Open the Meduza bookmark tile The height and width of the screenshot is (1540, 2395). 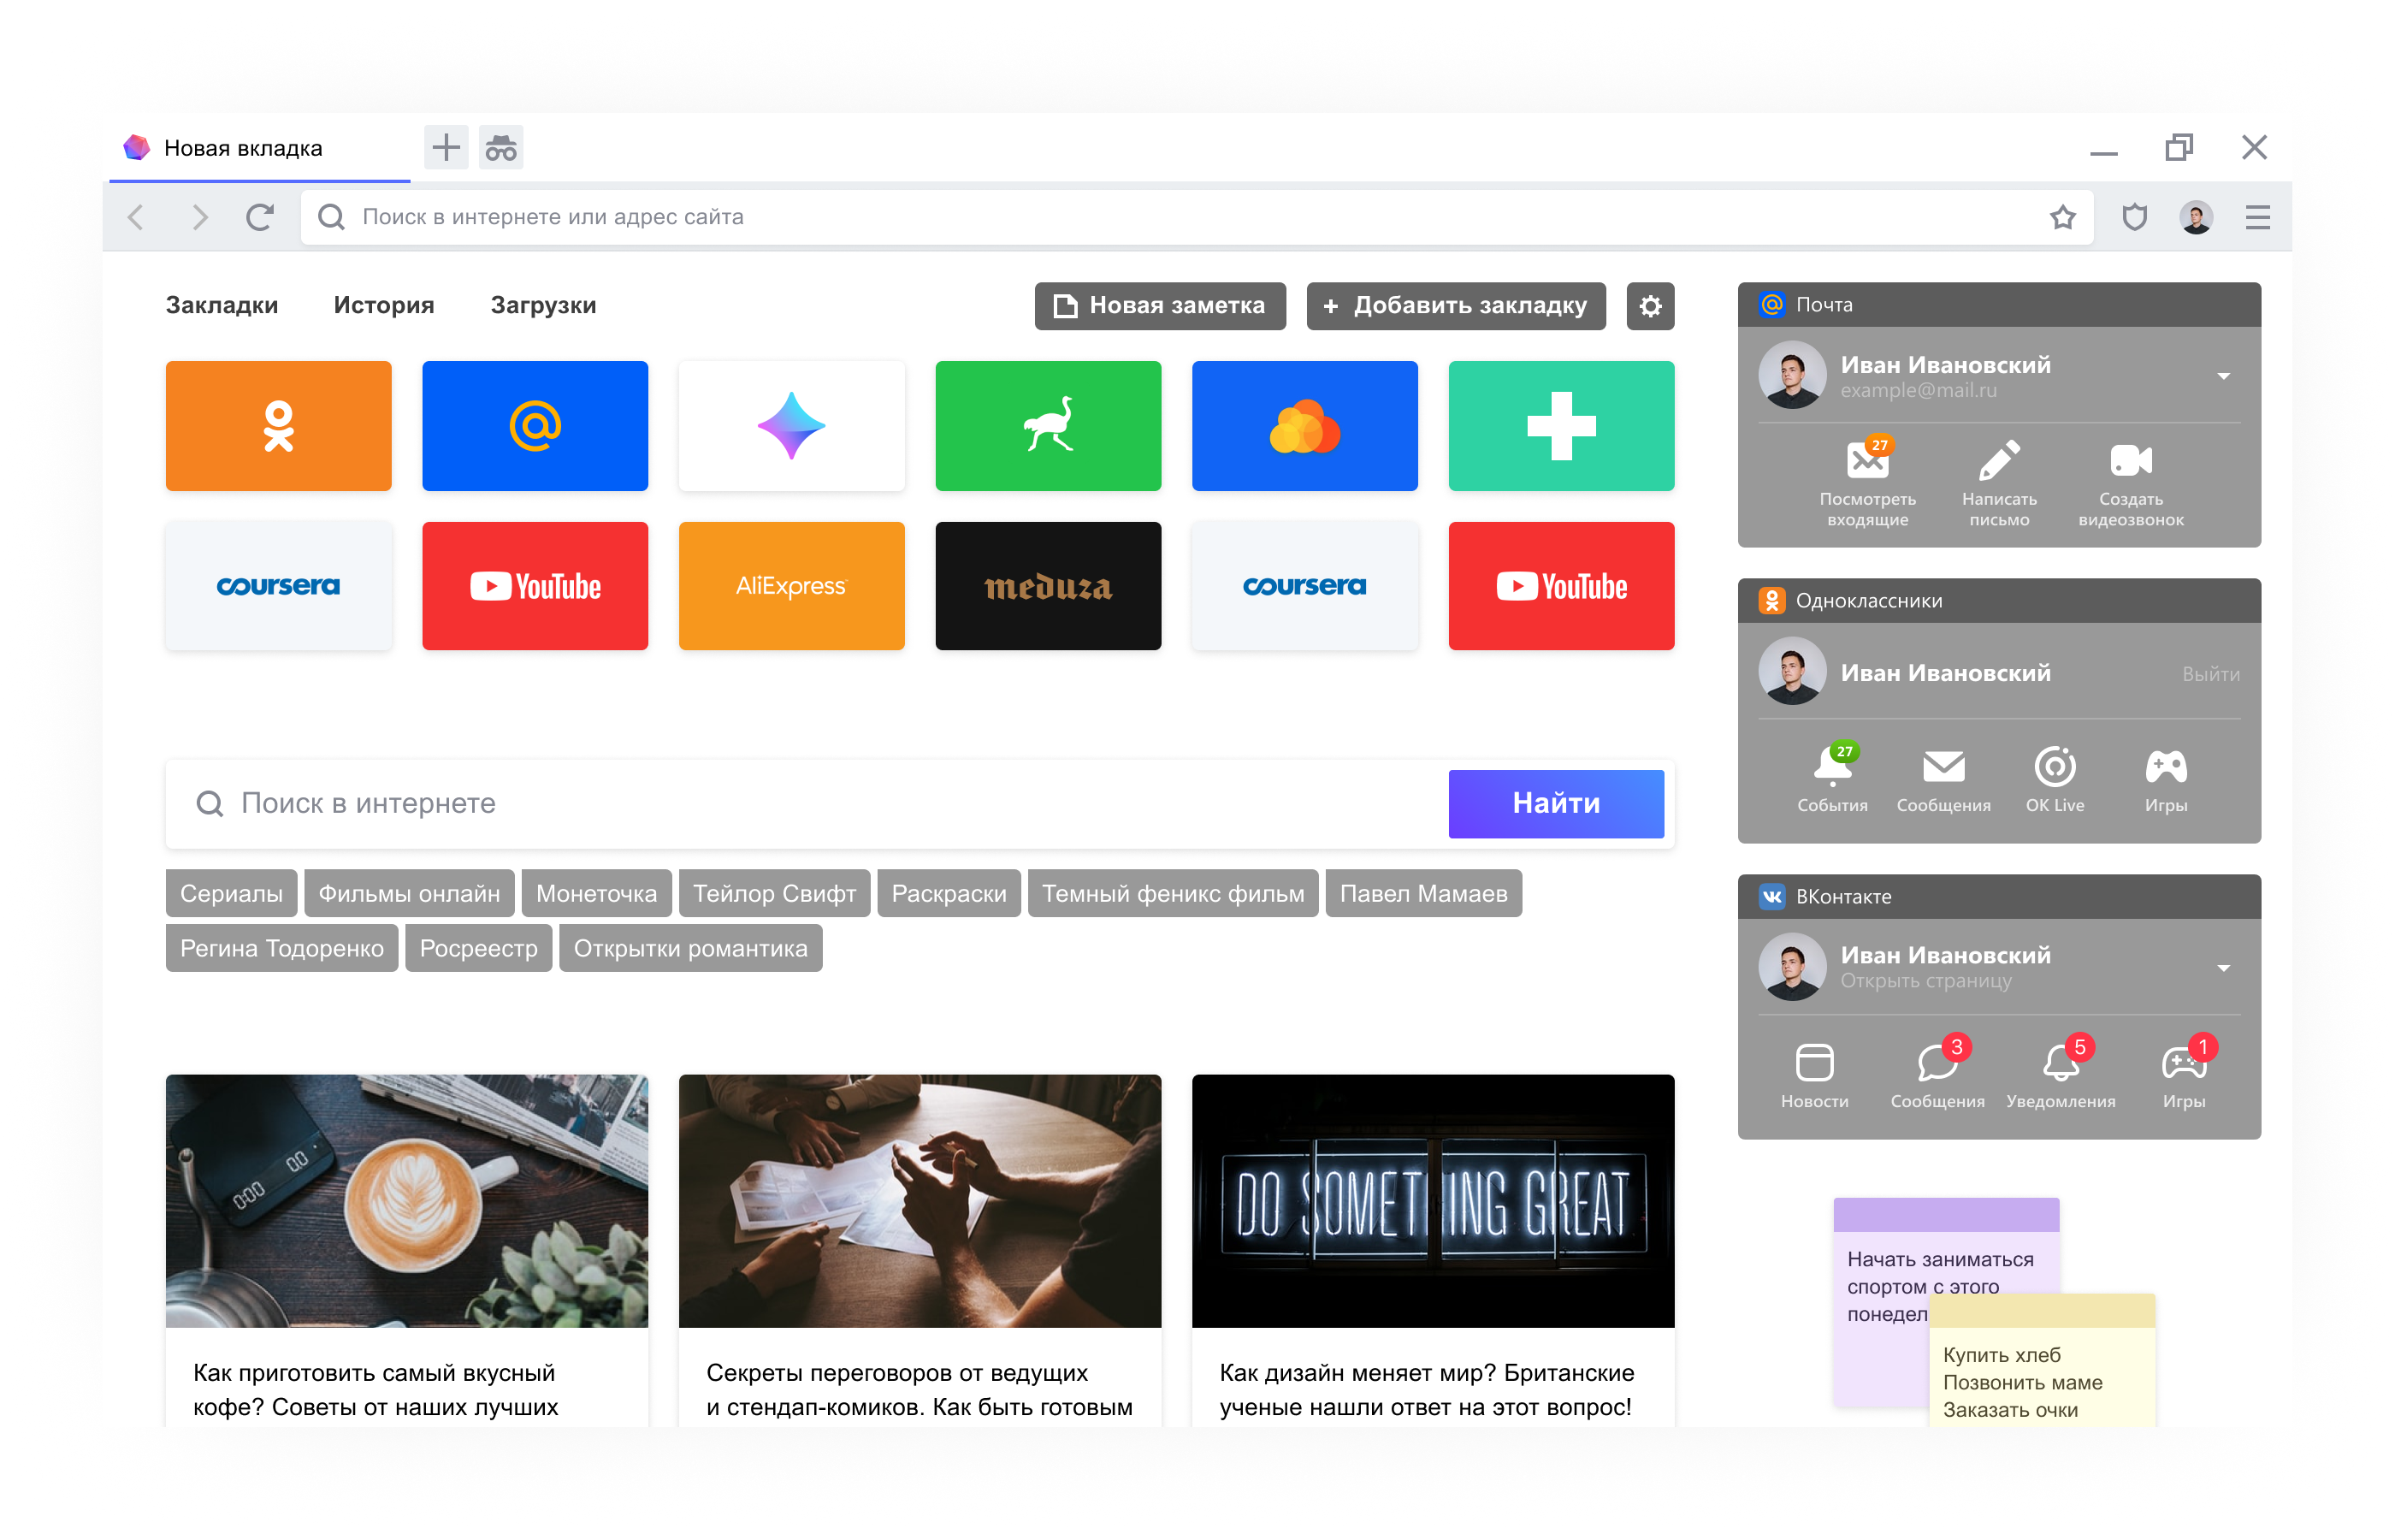coord(1048,586)
